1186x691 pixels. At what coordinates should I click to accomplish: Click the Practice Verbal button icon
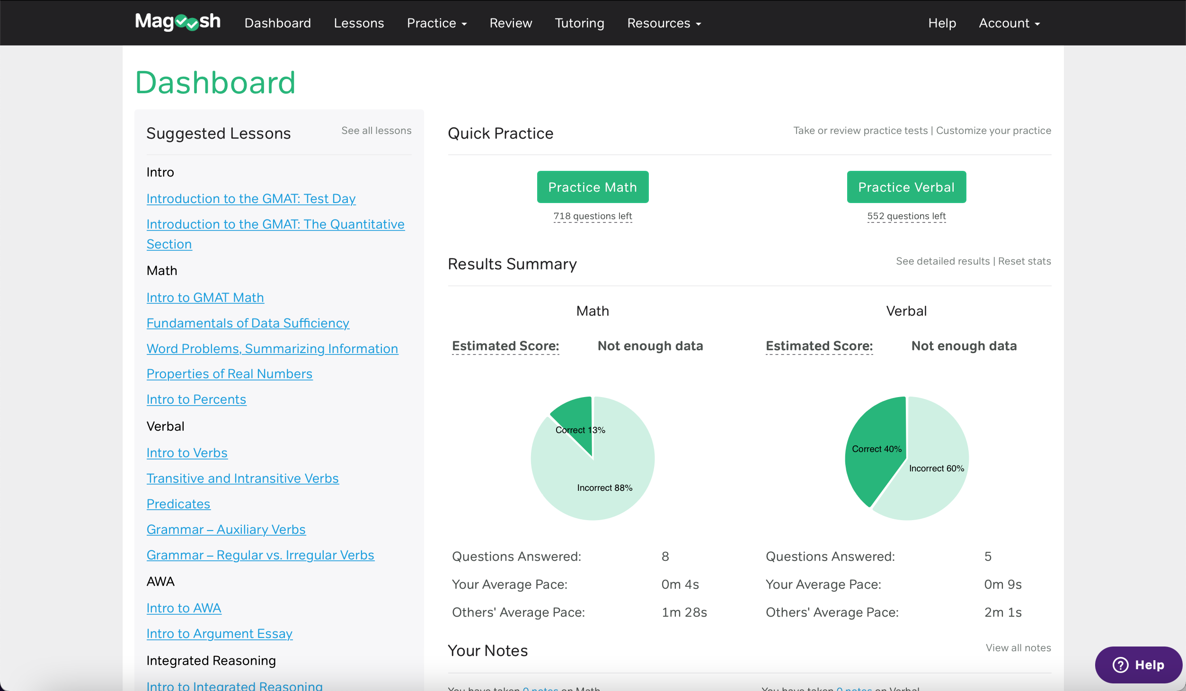click(906, 187)
